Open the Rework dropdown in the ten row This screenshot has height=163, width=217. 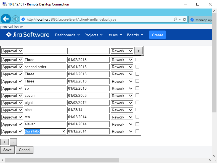tap(122, 117)
